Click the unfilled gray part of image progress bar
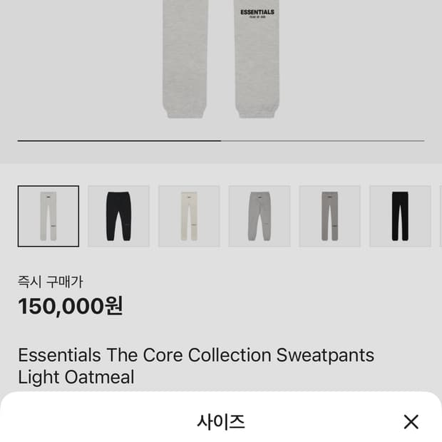 (x=322, y=141)
